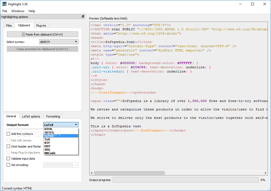Screen dimensions: 271x191
Task: Choose XHTML from the format list
Action: pyautogui.click(x=61, y=133)
